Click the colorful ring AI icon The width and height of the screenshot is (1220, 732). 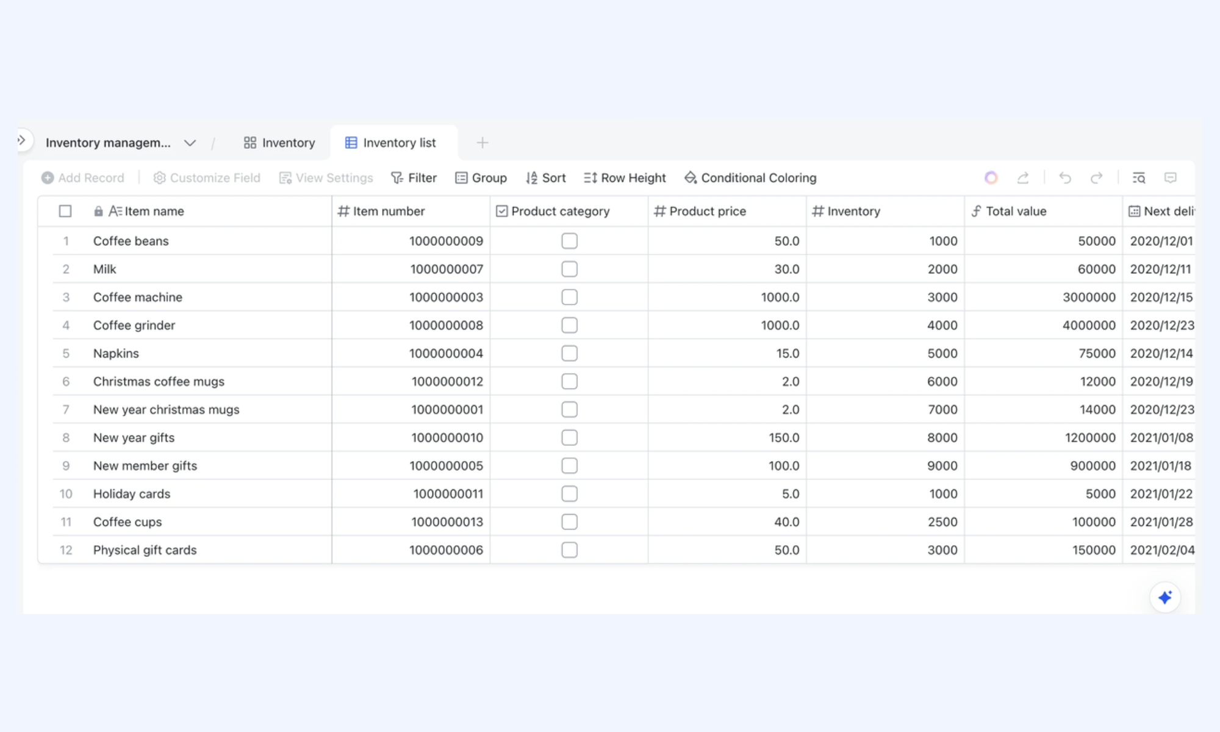click(991, 178)
